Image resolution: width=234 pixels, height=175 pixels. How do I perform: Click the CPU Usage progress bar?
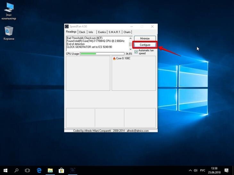102,54
